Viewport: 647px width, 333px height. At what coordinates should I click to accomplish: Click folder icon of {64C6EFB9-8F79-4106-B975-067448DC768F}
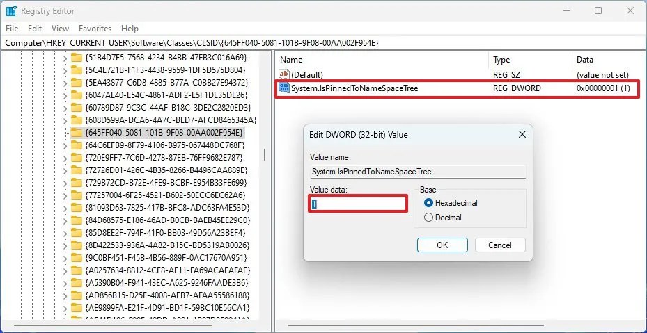pyautogui.click(x=77, y=145)
